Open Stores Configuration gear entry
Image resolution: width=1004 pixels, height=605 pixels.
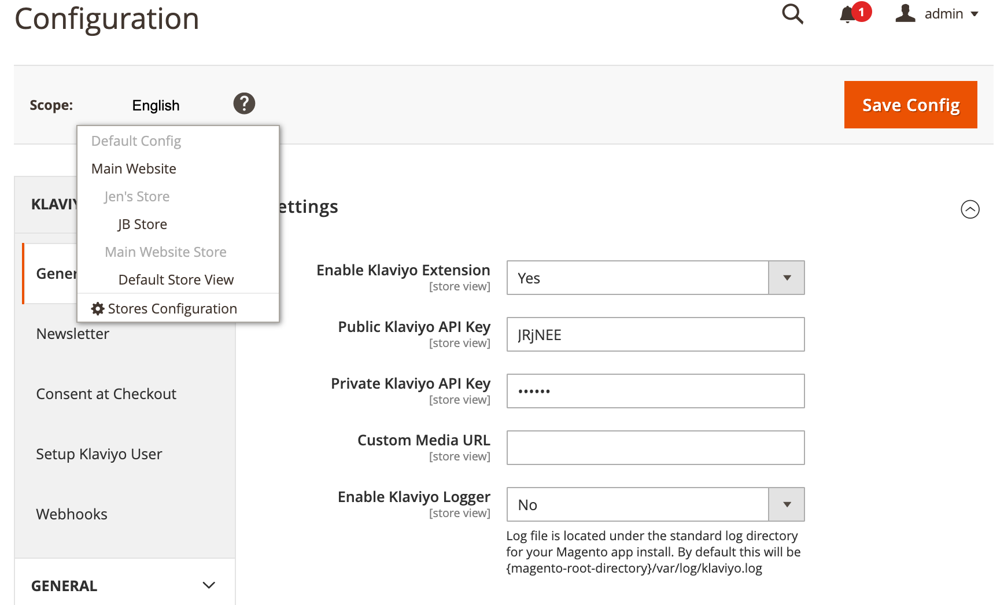(164, 309)
